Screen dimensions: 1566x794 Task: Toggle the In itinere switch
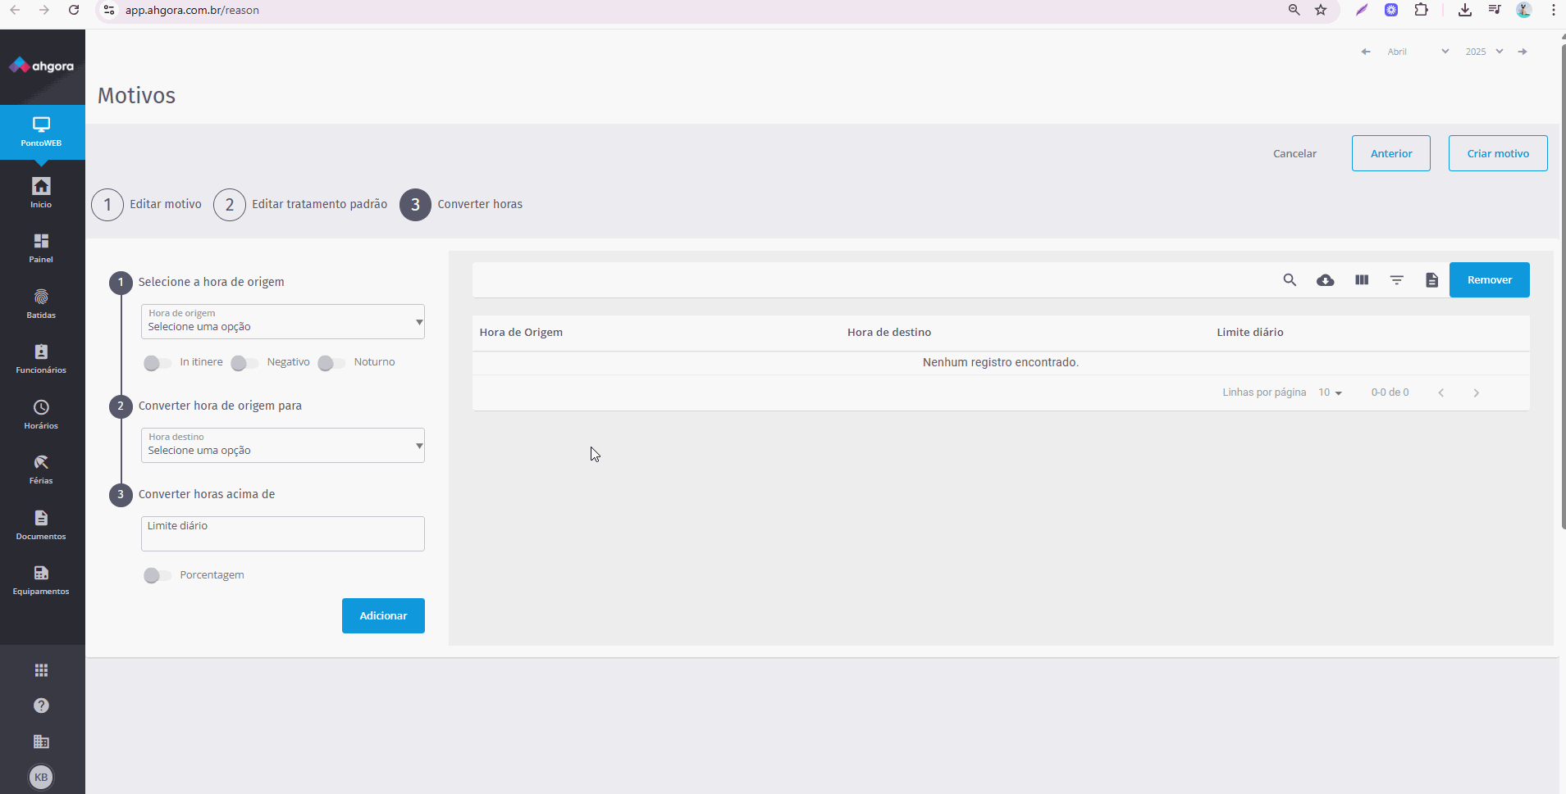(x=157, y=363)
